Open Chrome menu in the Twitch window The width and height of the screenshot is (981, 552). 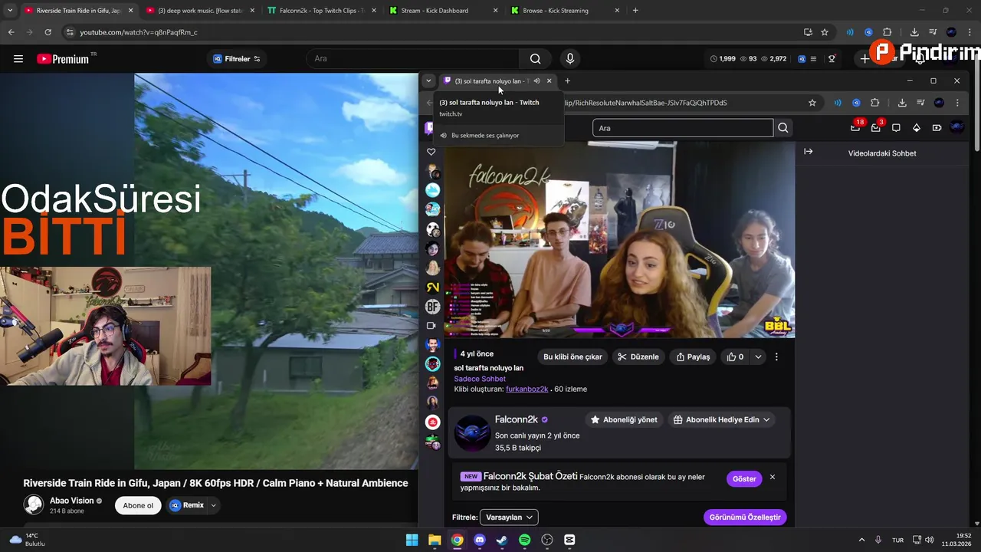coord(957,103)
